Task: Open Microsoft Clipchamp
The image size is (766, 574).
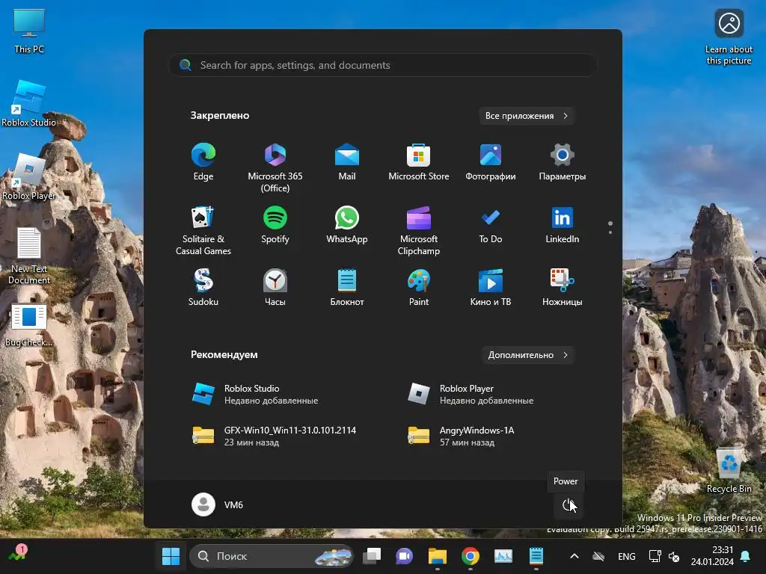Action: [x=419, y=230]
